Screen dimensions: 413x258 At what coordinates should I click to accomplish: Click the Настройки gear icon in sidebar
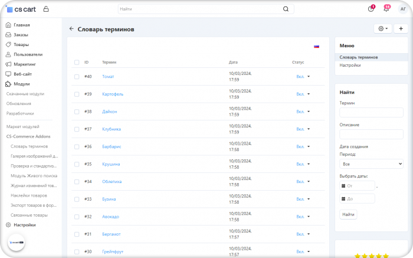click(8, 225)
